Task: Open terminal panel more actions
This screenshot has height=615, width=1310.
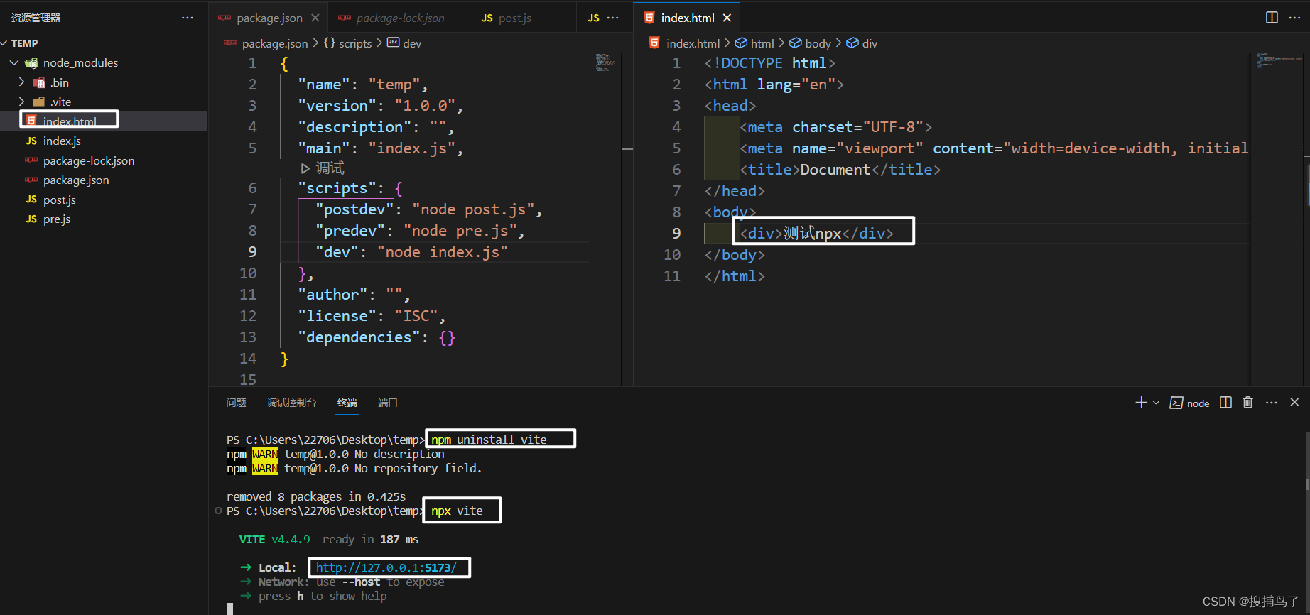Action: 1272,403
